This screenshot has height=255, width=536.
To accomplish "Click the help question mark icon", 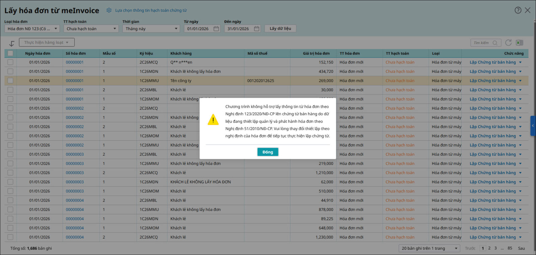I will coord(518,10).
